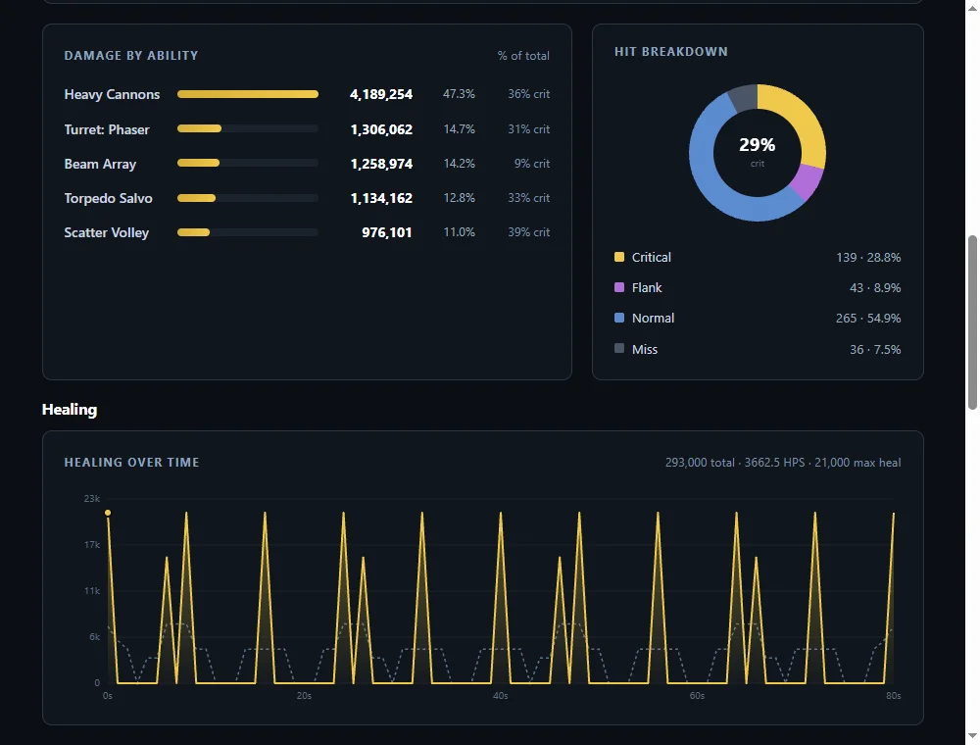Image resolution: width=980 pixels, height=745 pixels.
Task: Click the 14.7% share value
Action: (459, 128)
